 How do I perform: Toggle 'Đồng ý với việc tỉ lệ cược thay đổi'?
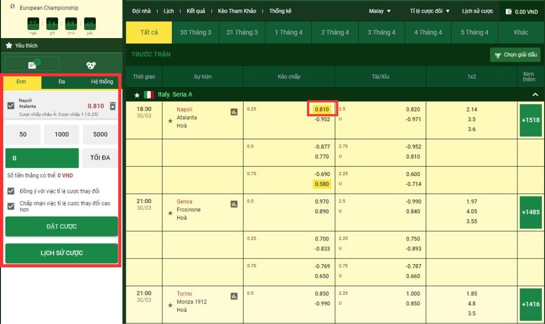11,191
